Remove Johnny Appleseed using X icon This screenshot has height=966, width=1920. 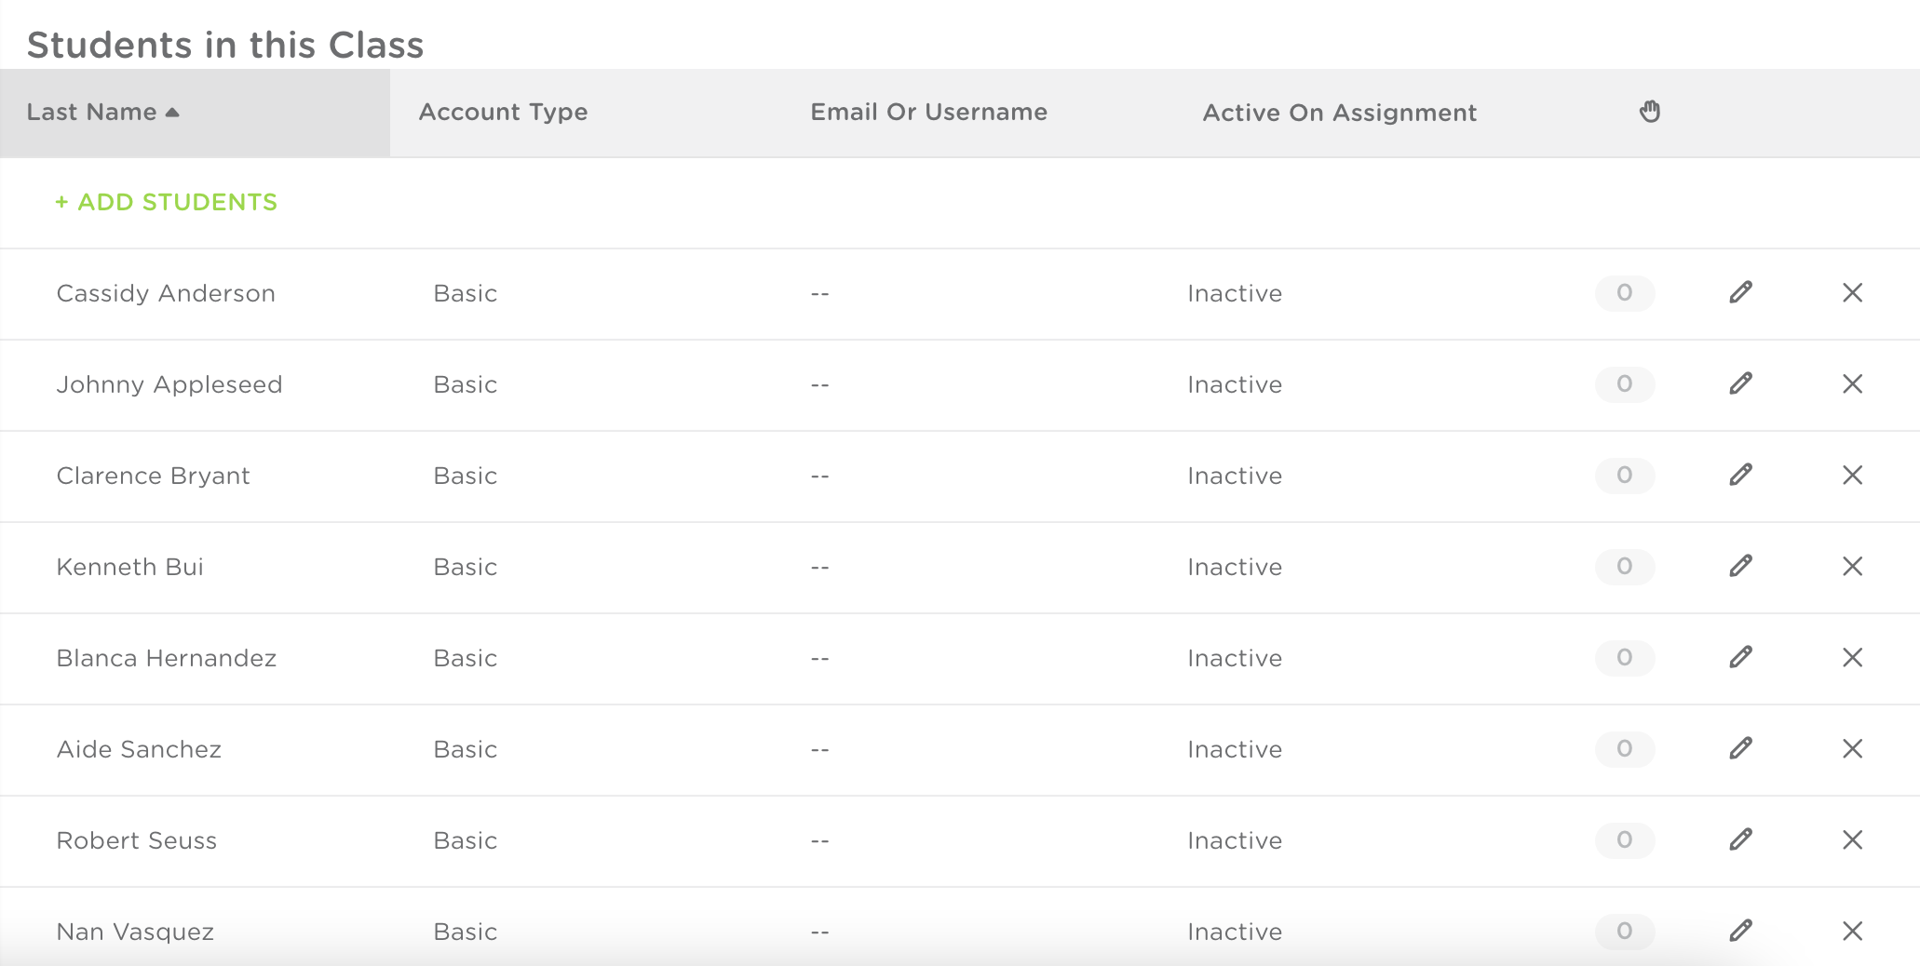click(1852, 384)
